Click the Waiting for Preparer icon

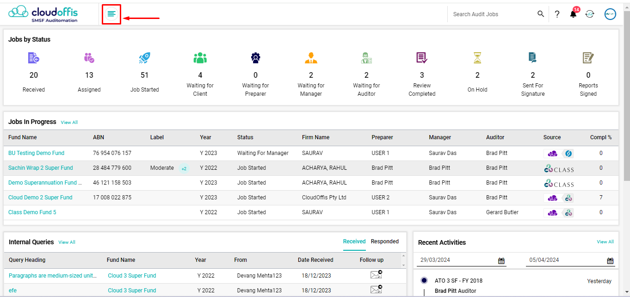click(x=255, y=58)
